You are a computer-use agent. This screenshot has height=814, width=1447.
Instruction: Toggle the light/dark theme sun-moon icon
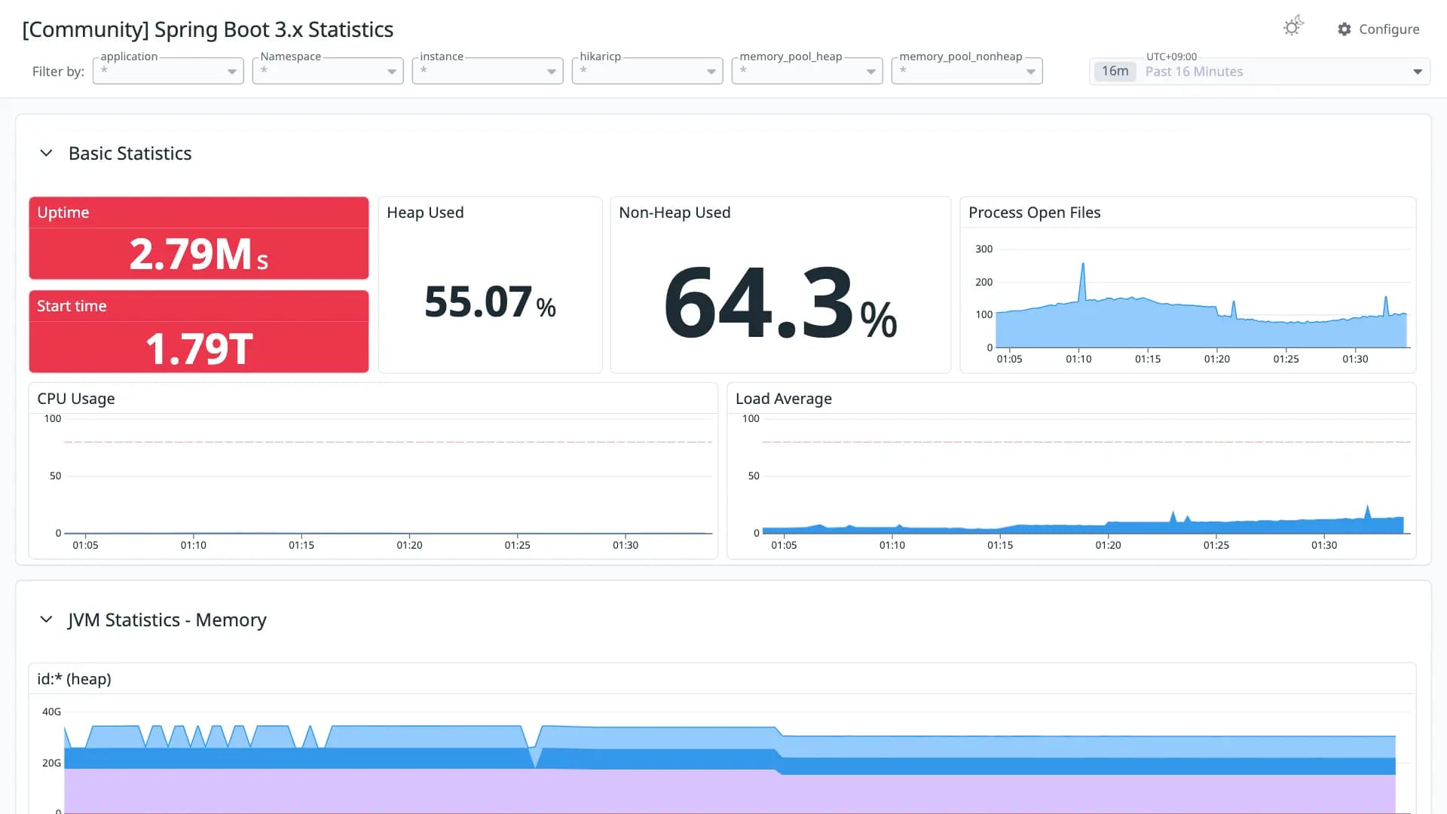point(1293,27)
